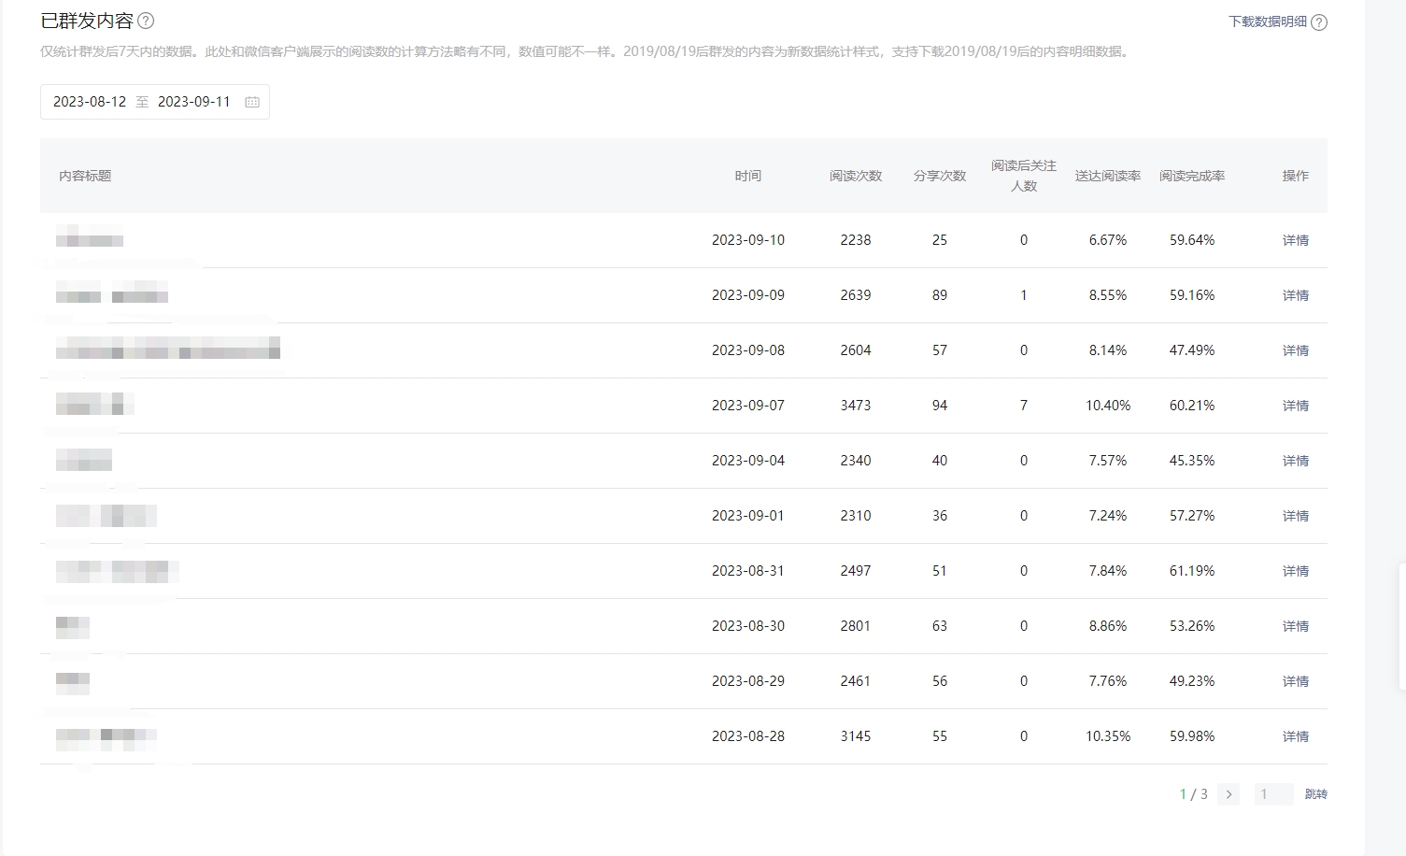Show 详情 for the 2023-09-07 article
The image size is (1406, 856).
[x=1295, y=406]
